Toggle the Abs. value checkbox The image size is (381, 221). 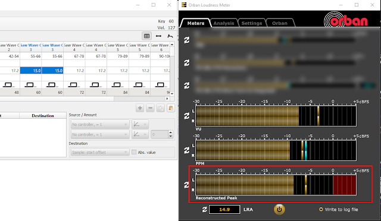click(134, 152)
